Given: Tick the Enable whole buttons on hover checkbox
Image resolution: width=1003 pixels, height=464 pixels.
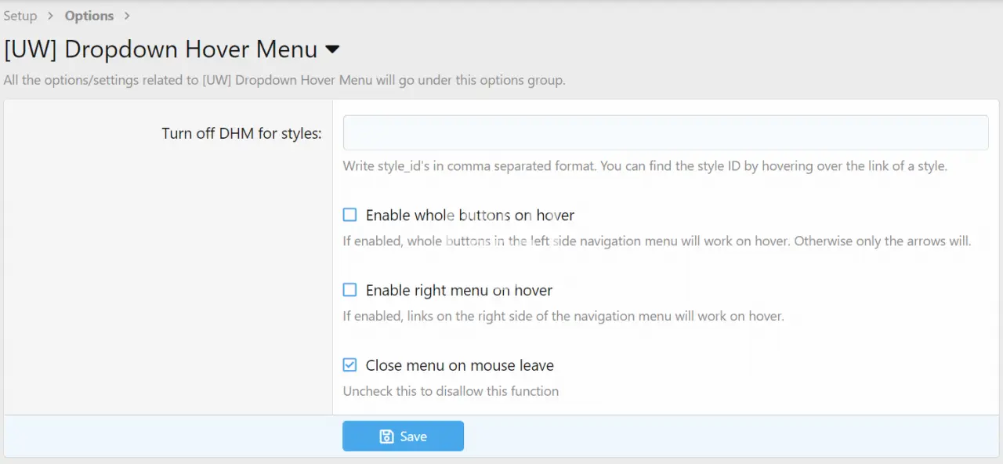Looking at the screenshot, I should click(350, 215).
